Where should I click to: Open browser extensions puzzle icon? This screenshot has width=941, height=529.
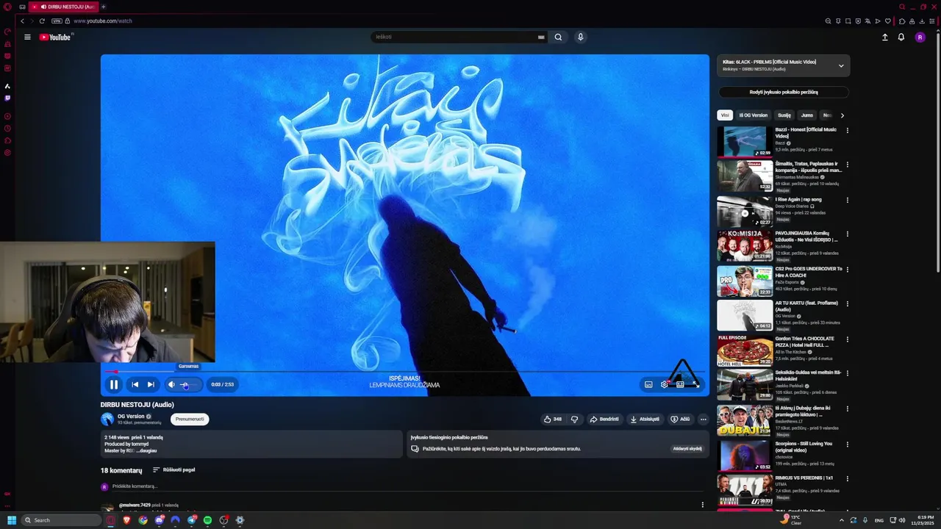[x=901, y=21]
